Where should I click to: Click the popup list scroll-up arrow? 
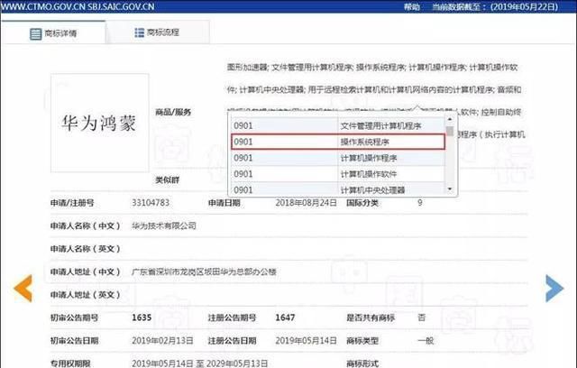450,121
